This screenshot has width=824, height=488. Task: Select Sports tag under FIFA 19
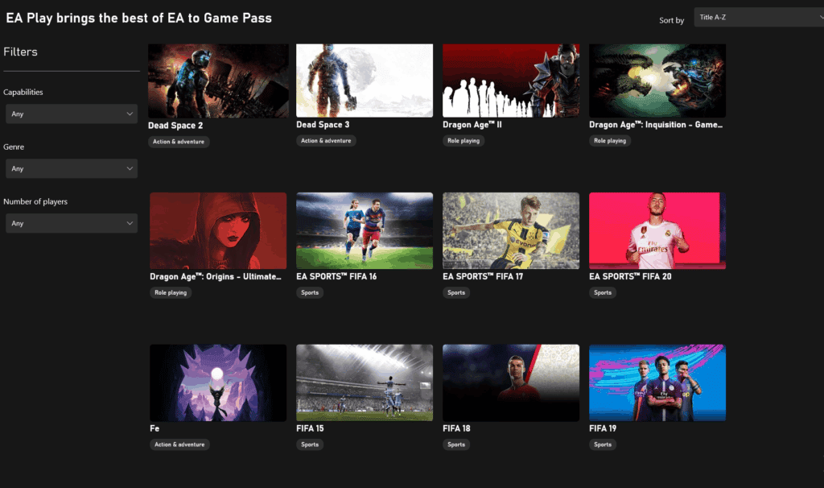[603, 445]
